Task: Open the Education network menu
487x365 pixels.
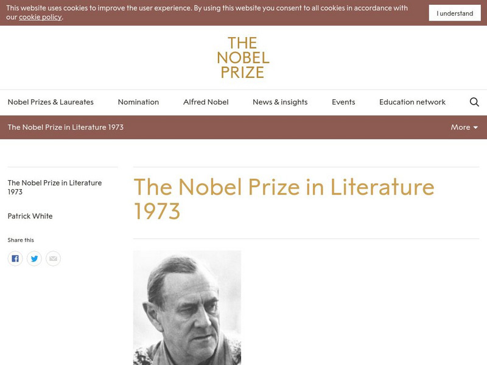Action: pyautogui.click(x=412, y=102)
